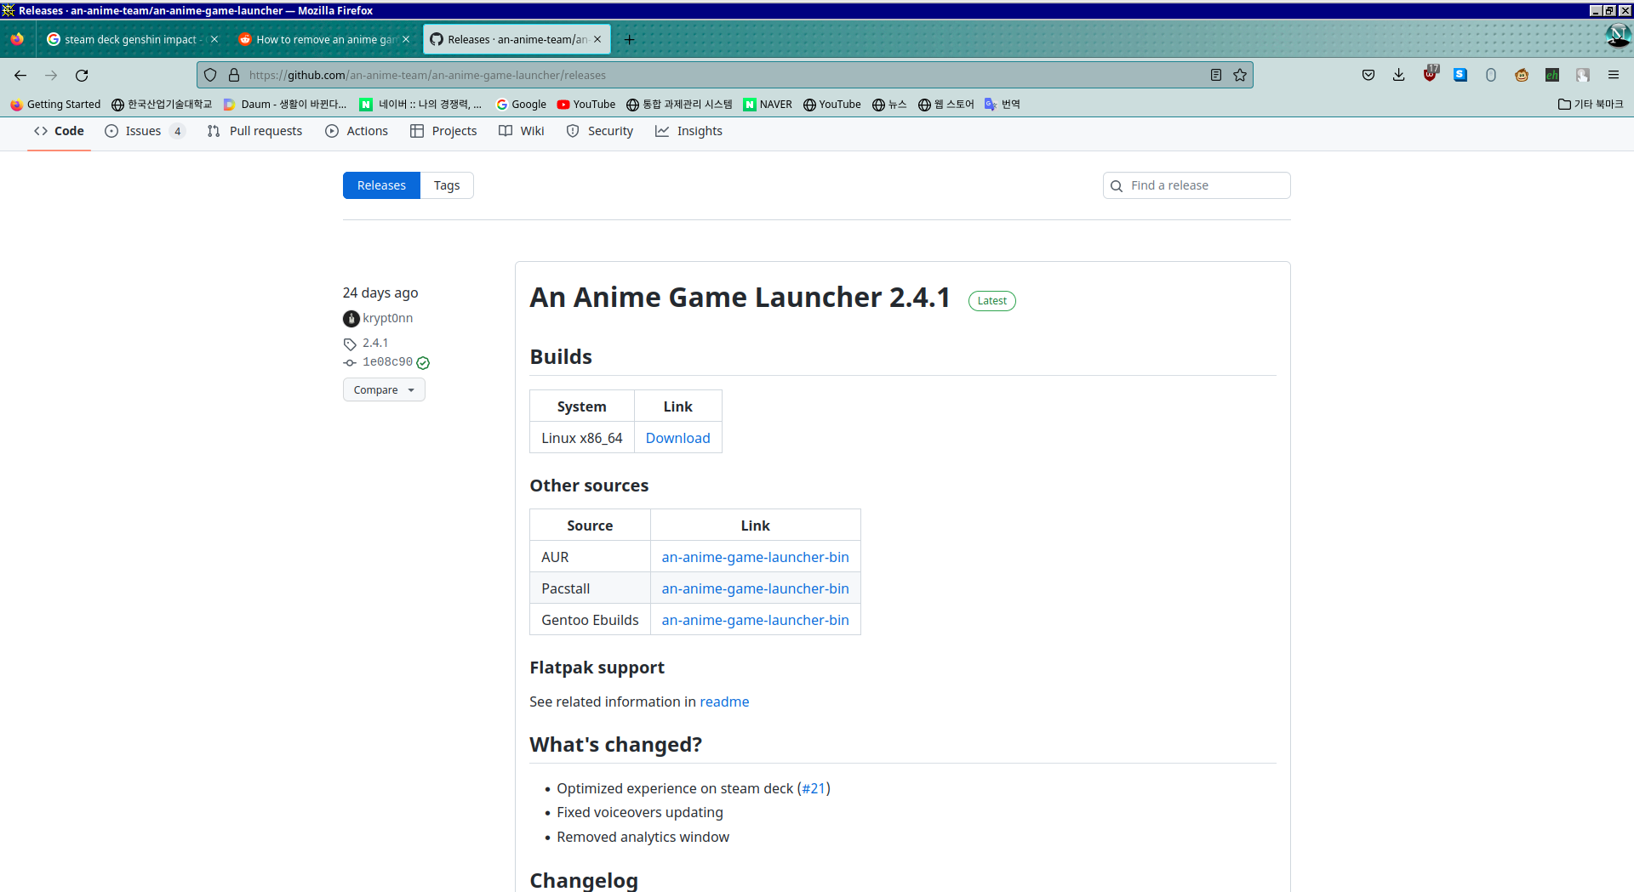Click the blue S extension icon
Viewport: 1634px width, 892px height.
(x=1460, y=75)
